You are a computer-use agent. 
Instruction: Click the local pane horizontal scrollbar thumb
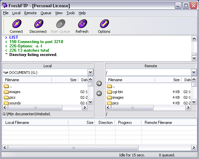pos(36,108)
